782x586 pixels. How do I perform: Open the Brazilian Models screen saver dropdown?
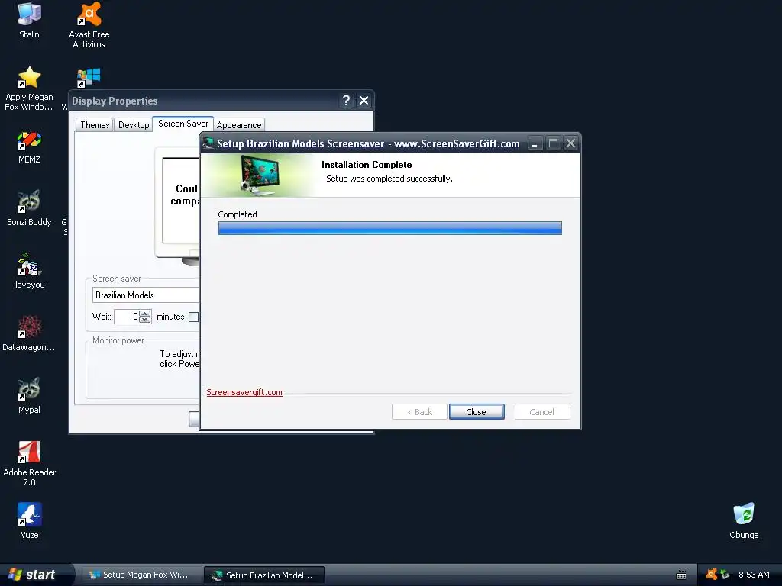[x=146, y=295]
